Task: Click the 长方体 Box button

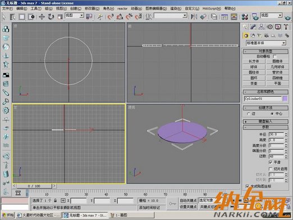Action: (254, 61)
